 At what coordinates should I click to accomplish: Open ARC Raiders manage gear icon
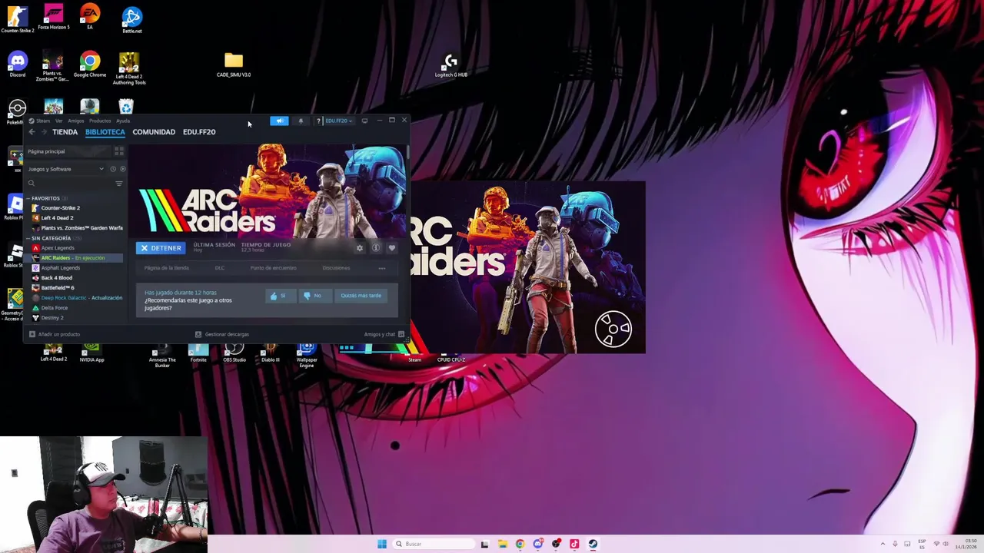pyautogui.click(x=359, y=248)
